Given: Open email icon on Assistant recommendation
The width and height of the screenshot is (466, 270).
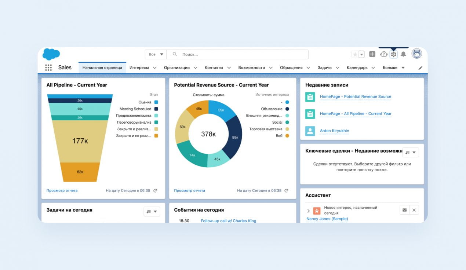Looking at the screenshot, I should (404, 209).
